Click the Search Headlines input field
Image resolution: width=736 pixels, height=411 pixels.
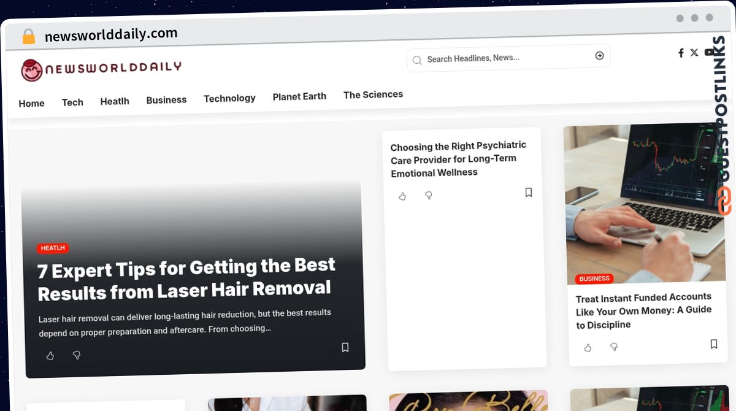[x=508, y=58]
